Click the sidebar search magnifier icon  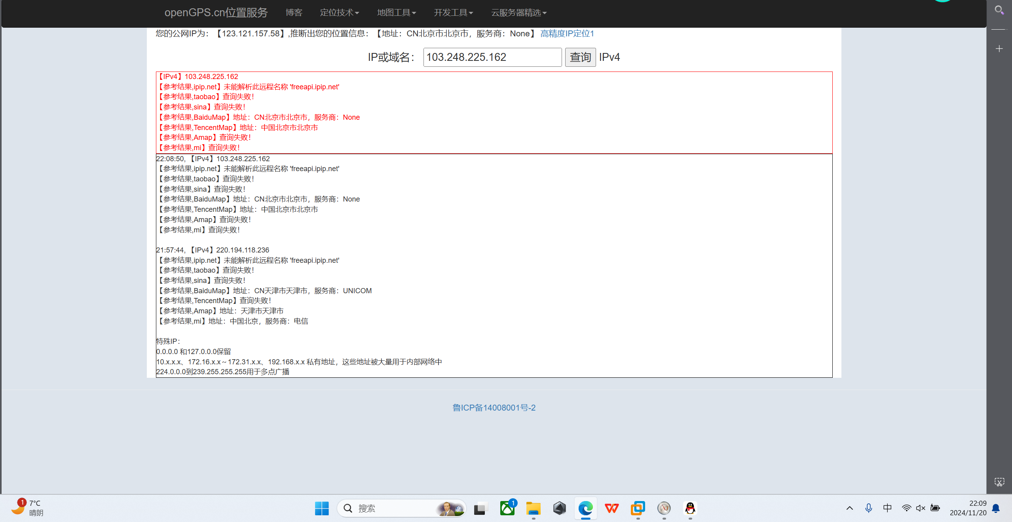point(999,10)
